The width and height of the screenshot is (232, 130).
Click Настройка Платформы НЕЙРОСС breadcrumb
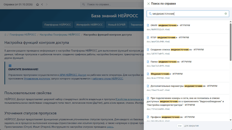click(60, 35)
